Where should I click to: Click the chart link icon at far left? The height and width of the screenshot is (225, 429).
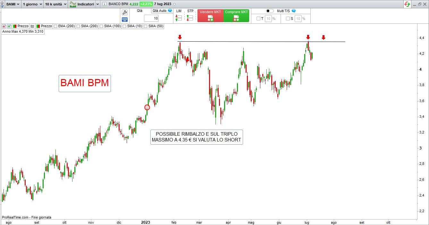click(3, 4)
